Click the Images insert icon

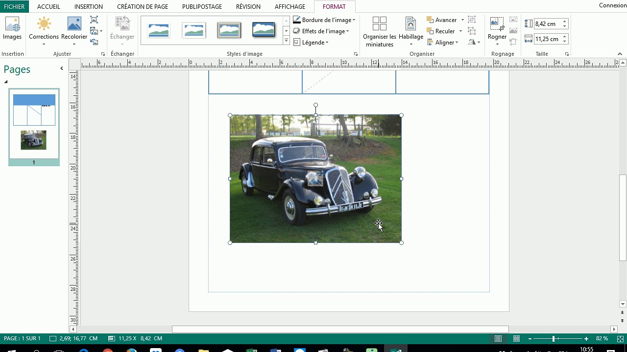[x=12, y=28]
